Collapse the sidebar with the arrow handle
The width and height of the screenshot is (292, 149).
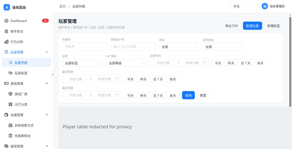53,74
